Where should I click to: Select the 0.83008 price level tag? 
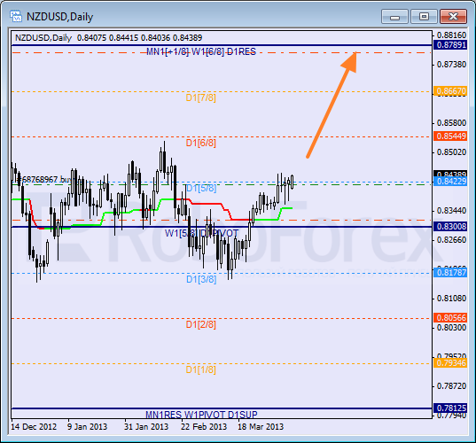pos(450,226)
